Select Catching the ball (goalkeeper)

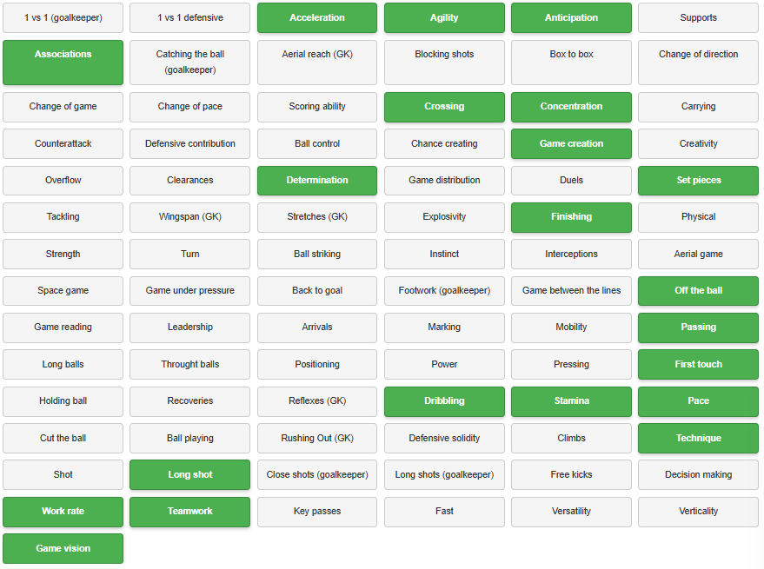click(x=189, y=62)
